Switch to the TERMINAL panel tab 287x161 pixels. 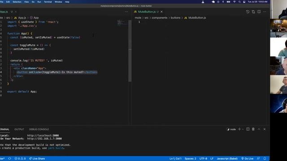tap(4, 129)
